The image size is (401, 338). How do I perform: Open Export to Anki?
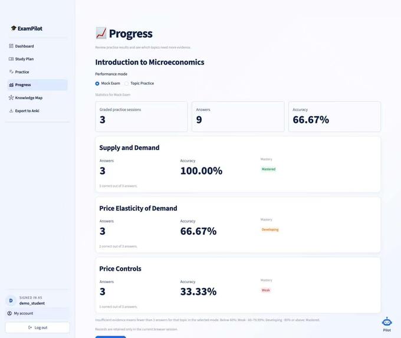point(37,111)
